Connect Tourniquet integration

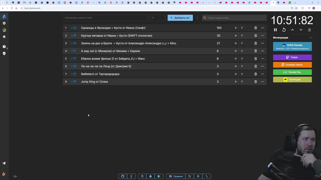292,79
